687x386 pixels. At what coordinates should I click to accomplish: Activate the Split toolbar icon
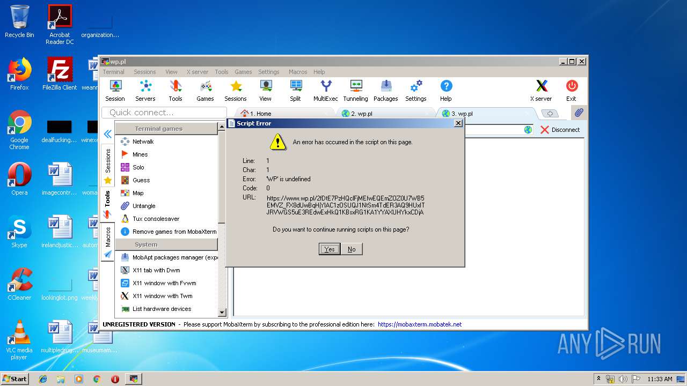pyautogui.click(x=296, y=91)
